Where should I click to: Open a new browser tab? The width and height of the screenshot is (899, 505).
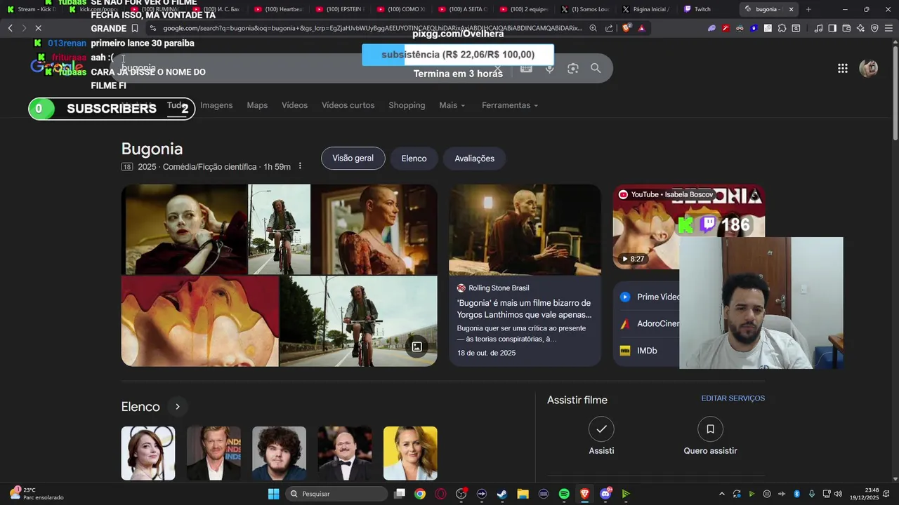[808, 9]
